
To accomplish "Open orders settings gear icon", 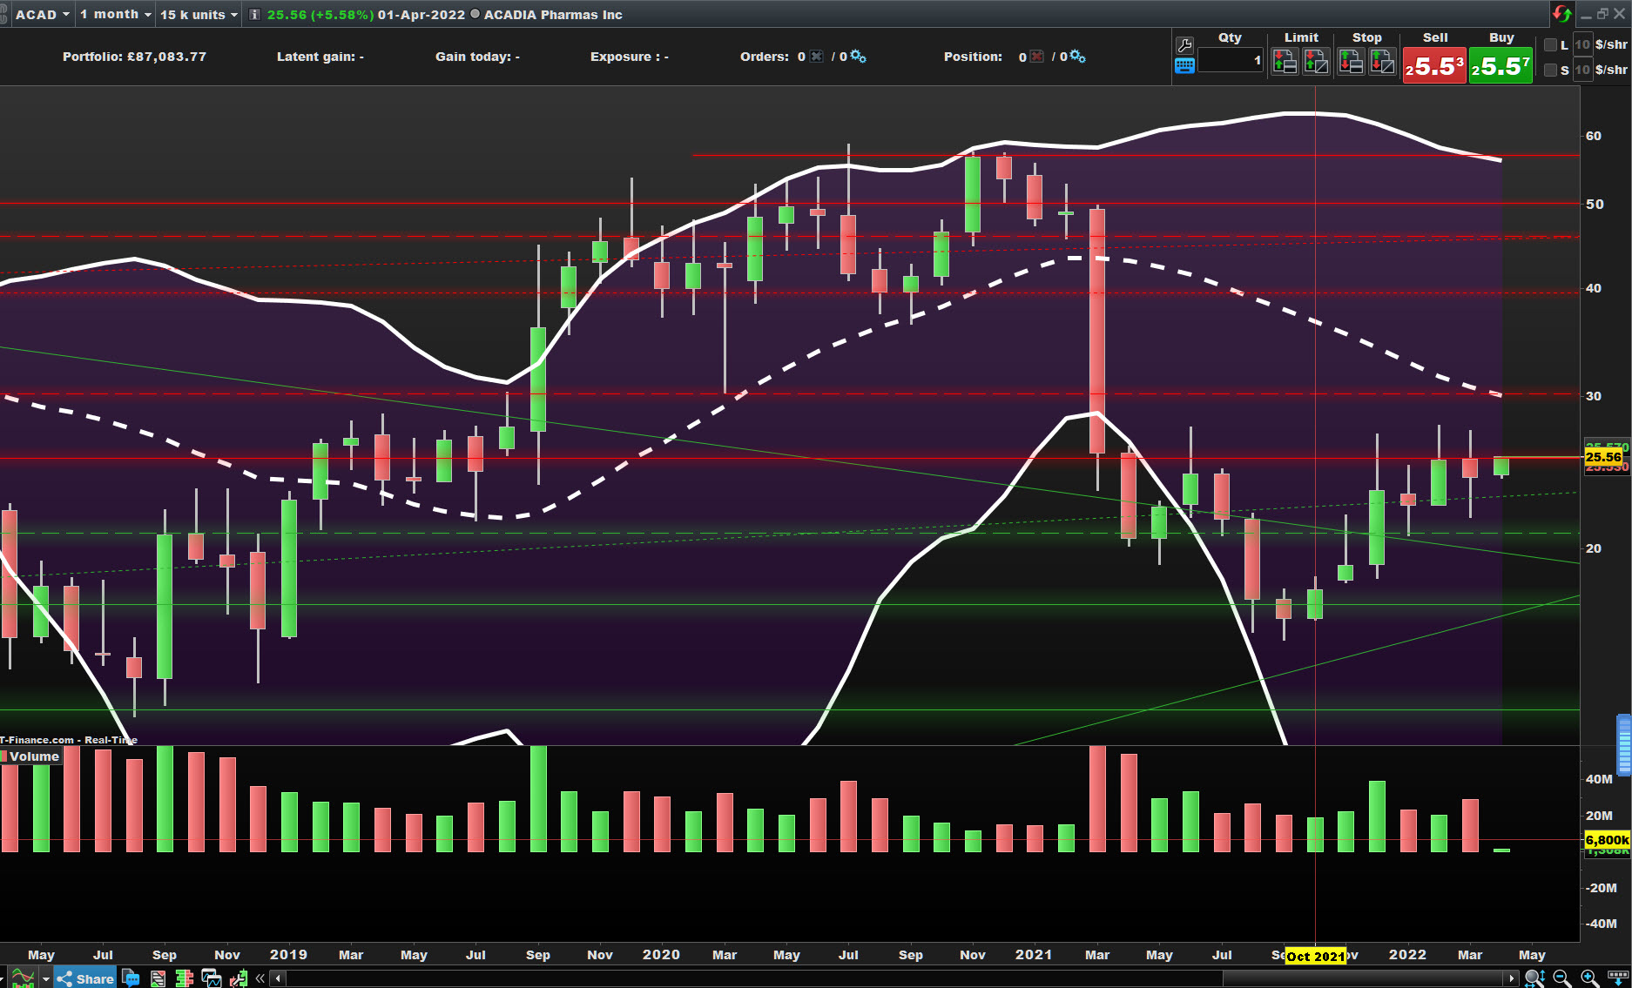I will tap(858, 57).
